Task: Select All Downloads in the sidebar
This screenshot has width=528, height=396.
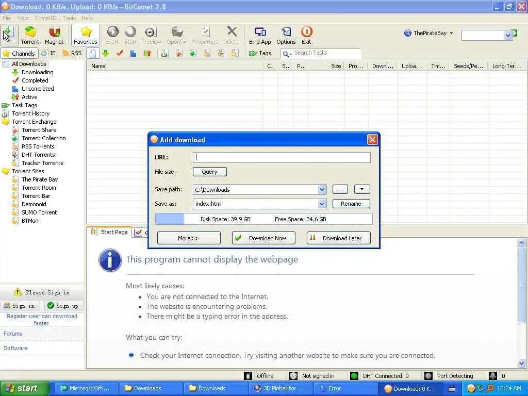Action: point(29,64)
